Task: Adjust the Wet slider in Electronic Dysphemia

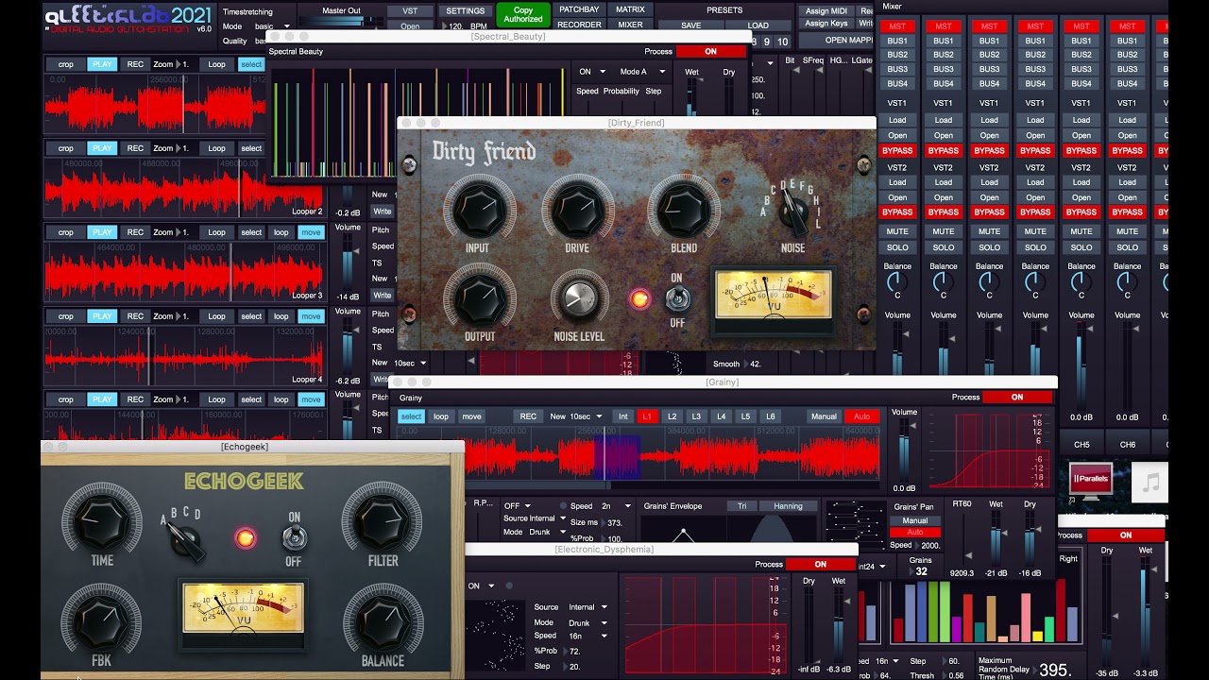Action: (x=838, y=625)
